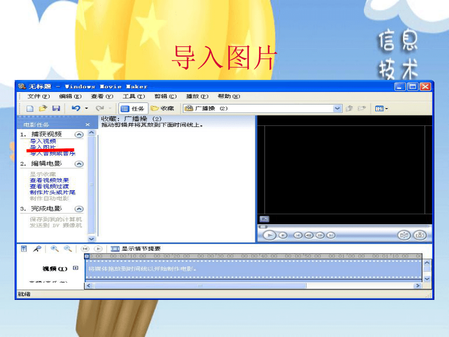Click the timeline ruler at 00:00'30.00
Viewport: 449px width, 337px height.
pyautogui.click(x=215, y=256)
